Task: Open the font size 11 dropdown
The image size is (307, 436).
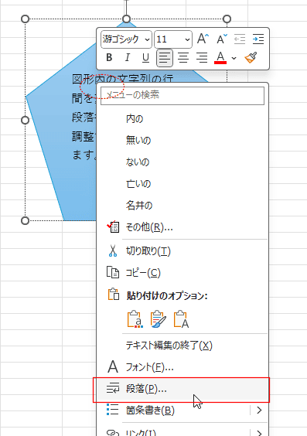Action: (x=173, y=39)
